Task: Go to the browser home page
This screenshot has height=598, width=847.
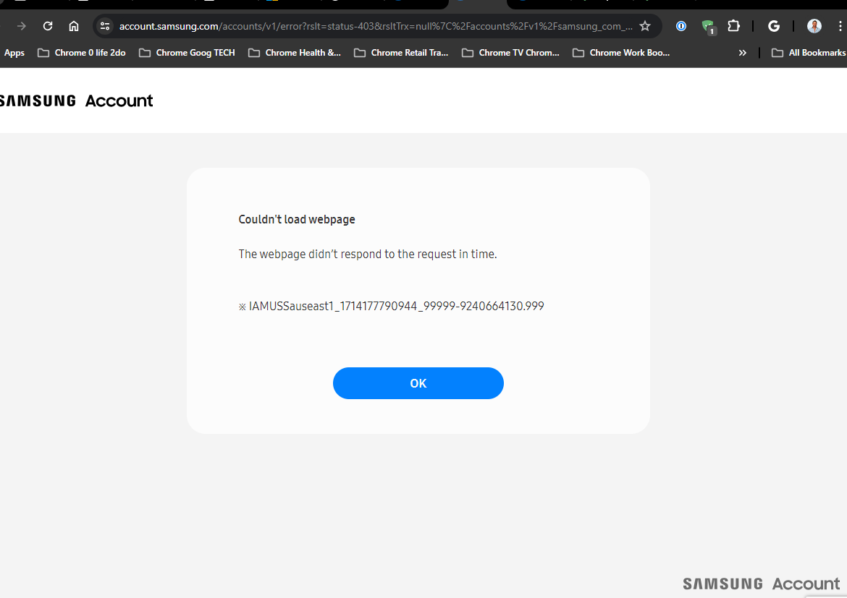Action: point(74,26)
